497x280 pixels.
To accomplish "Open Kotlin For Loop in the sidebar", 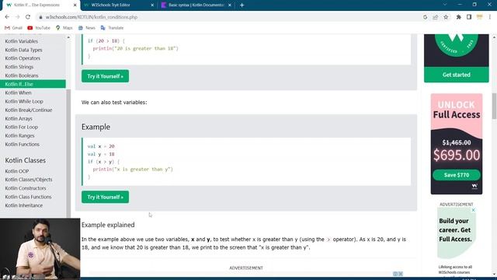I will [21, 127].
